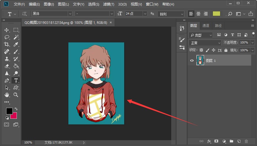Toggle Quick Mask mode
This screenshot has width=257, height=146.
pos(7,125)
